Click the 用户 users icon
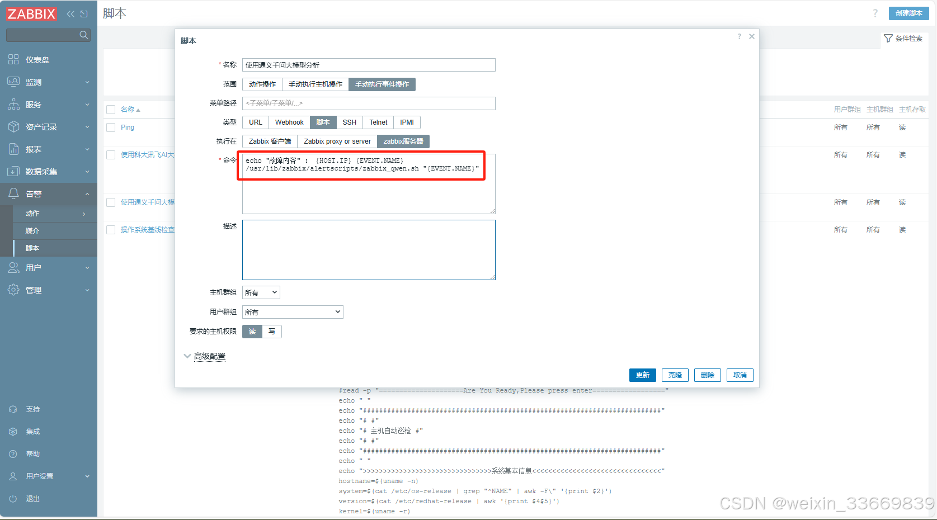 click(13, 267)
